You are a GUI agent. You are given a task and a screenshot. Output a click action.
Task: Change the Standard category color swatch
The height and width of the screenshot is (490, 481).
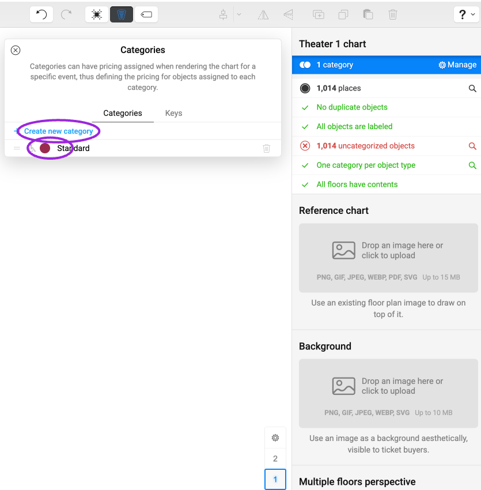(x=45, y=148)
